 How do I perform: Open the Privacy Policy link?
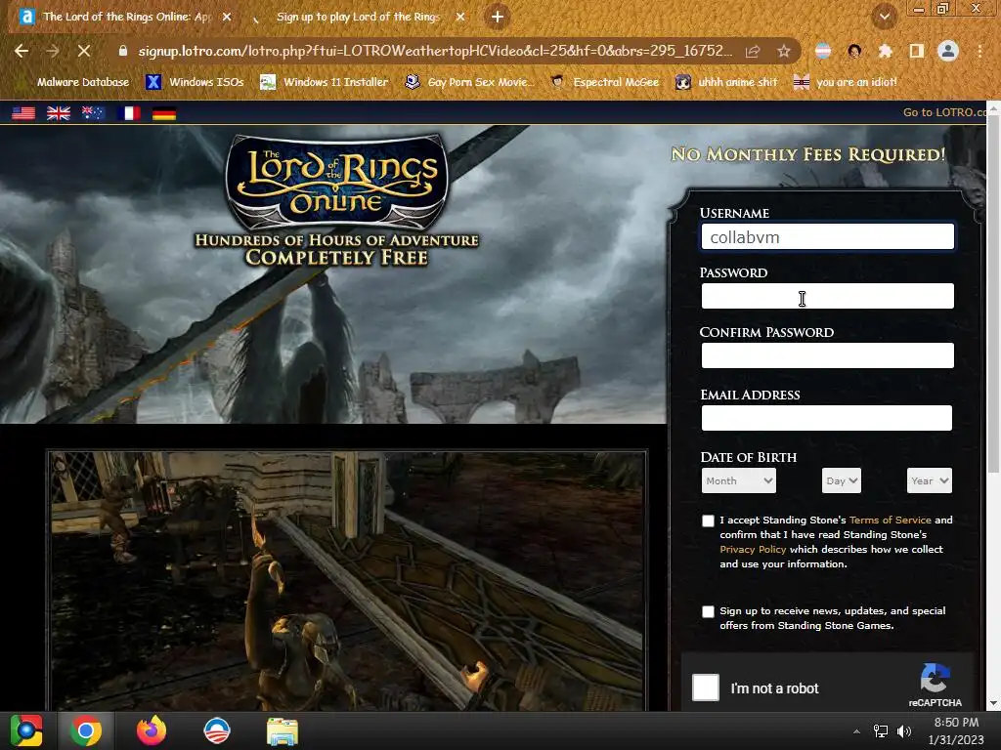(753, 550)
